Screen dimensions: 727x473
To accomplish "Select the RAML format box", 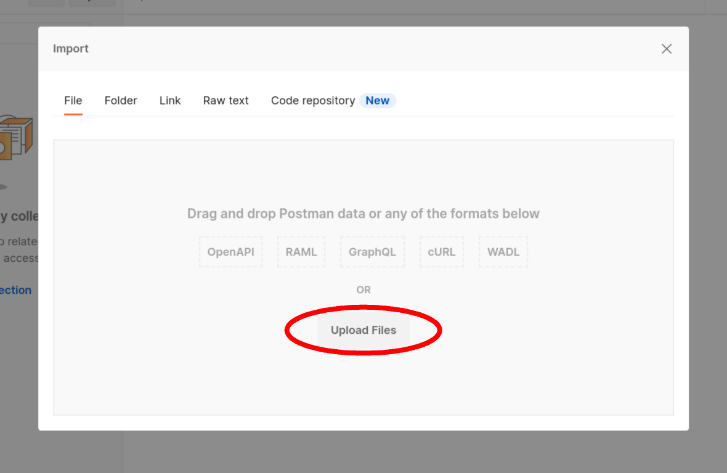I will click(301, 251).
